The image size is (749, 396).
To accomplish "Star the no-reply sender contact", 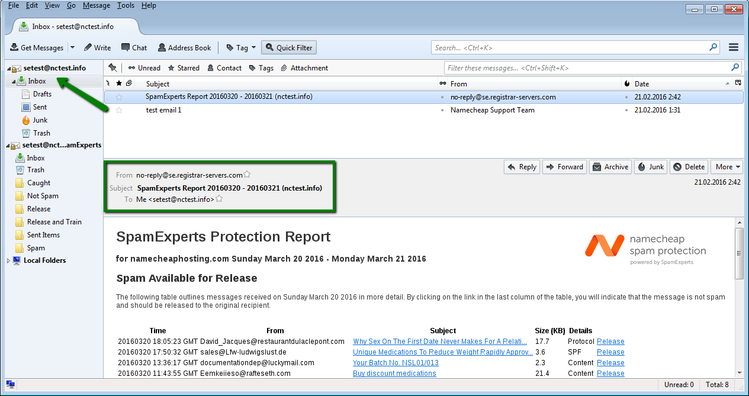I will pos(247,175).
